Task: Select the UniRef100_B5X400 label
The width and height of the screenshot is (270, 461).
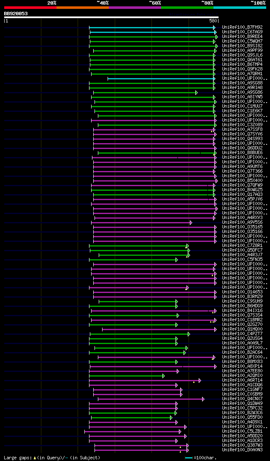Action: coord(243,181)
